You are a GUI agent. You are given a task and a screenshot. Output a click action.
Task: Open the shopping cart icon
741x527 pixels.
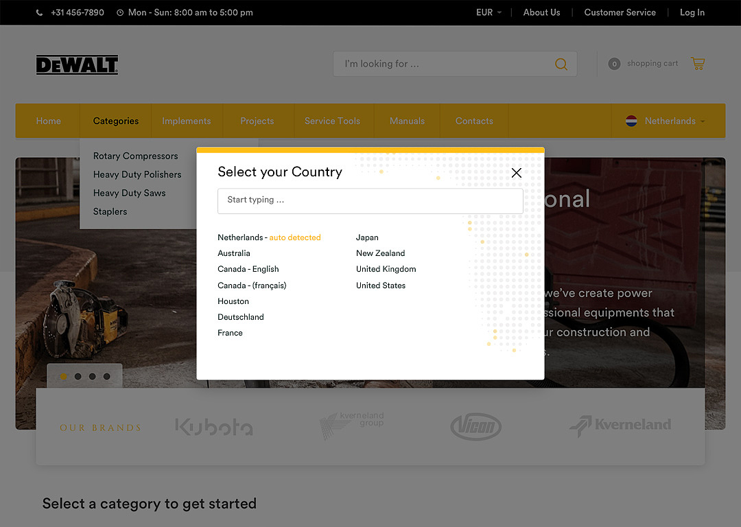[698, 63]
